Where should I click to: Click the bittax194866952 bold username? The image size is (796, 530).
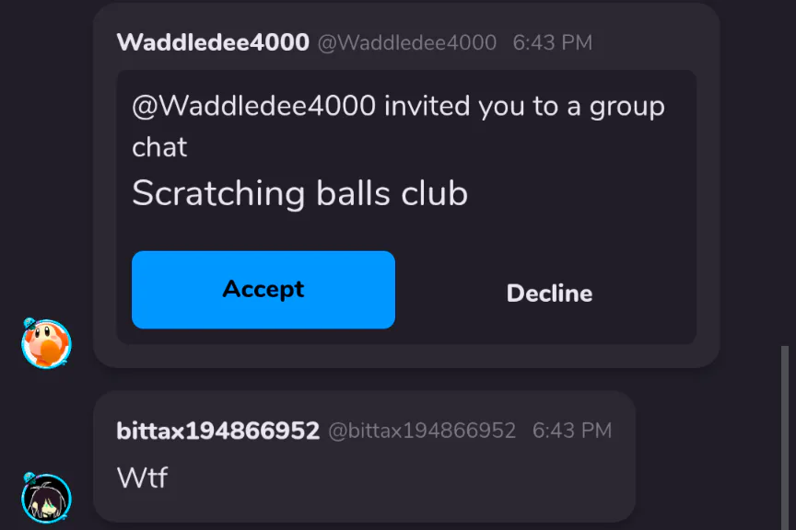(217, 431)
